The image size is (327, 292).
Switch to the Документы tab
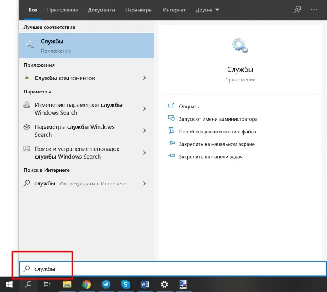[101, 9]
